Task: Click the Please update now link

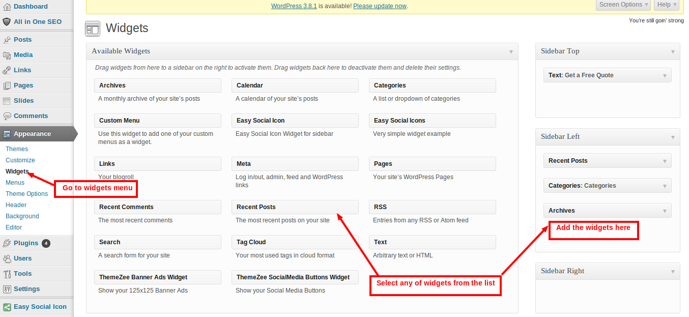Action: pyautogui.click(x=380, y=6)
